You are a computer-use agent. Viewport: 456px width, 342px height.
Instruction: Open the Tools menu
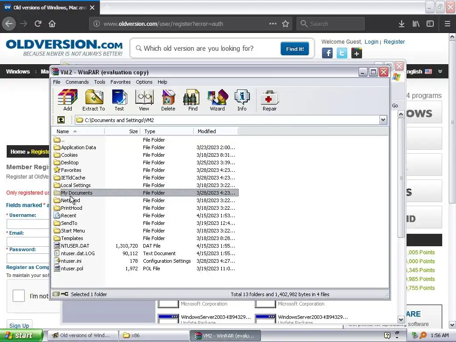[x=99, y=82]
